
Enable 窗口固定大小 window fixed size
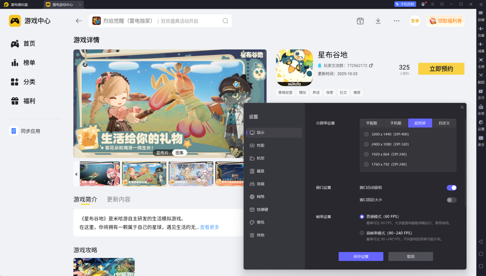pyautogui.click(x=451, y=200)
